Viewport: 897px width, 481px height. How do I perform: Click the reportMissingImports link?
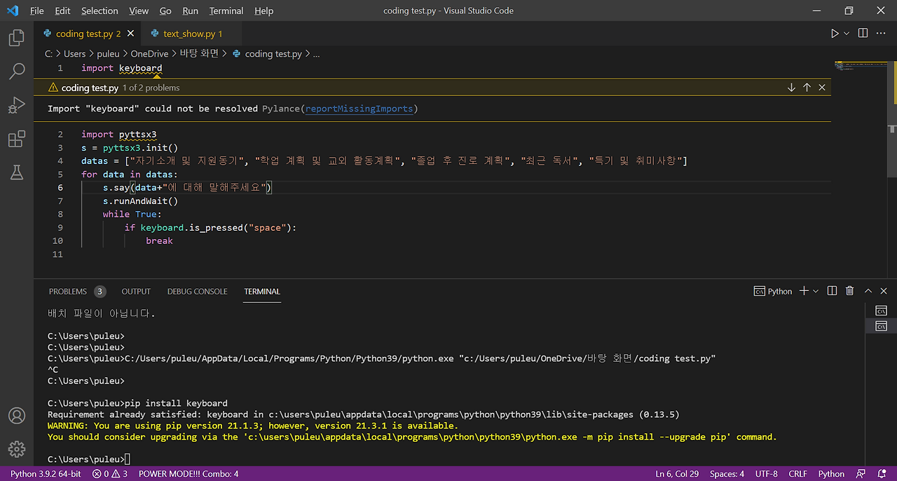pyautogui.click(x=360, y=108)
